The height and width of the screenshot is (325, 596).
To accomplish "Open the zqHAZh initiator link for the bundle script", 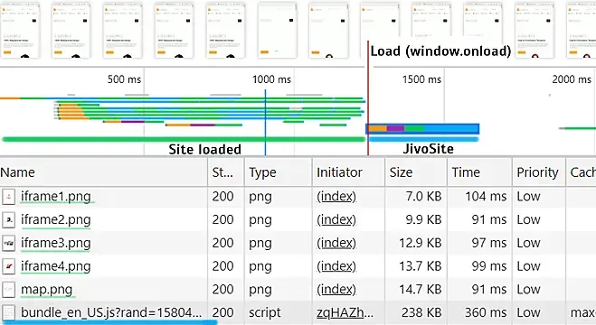I will 345,313.
